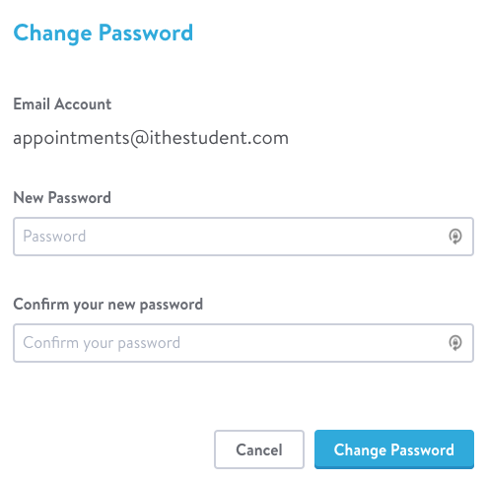Image resolution: width=486 pixels, height=482 pixels.
Task: Click the empty area inside New Password box
Action: tap(263, 237)
